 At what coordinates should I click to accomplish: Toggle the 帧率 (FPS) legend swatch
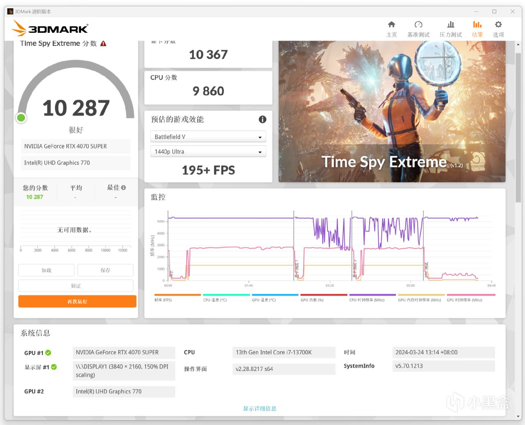(x=178, y=295)
